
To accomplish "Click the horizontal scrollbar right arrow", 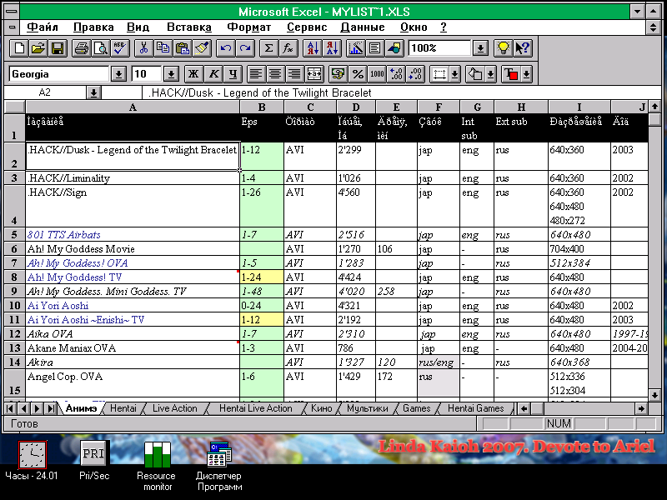I will tap(641, 408).
